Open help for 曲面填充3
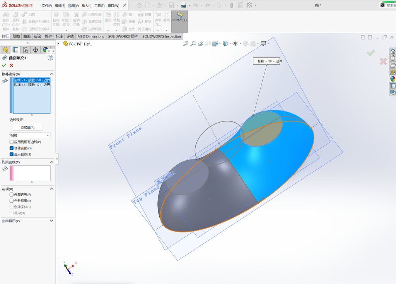Screen dimensions: 396x284 point(51,58)
